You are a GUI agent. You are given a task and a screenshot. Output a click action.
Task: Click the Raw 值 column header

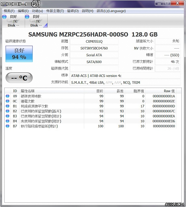click(x=161, y=91)
